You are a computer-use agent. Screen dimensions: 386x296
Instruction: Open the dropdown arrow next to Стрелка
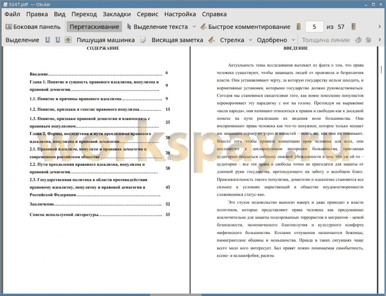click(251, 40)
